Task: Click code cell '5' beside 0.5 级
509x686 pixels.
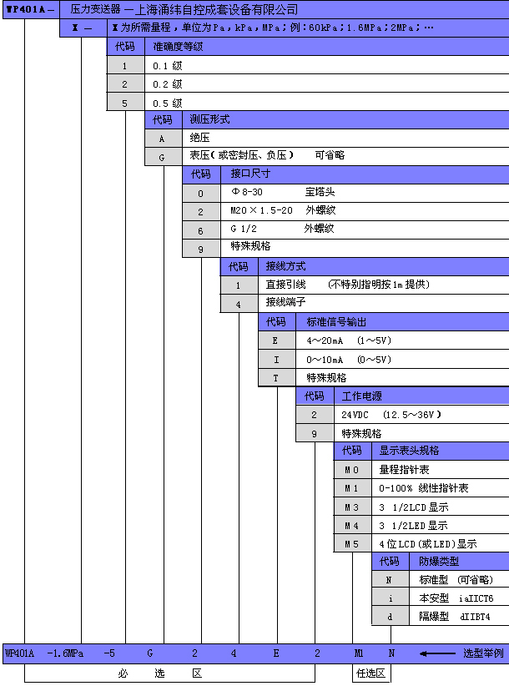Action: pos(125,103)
